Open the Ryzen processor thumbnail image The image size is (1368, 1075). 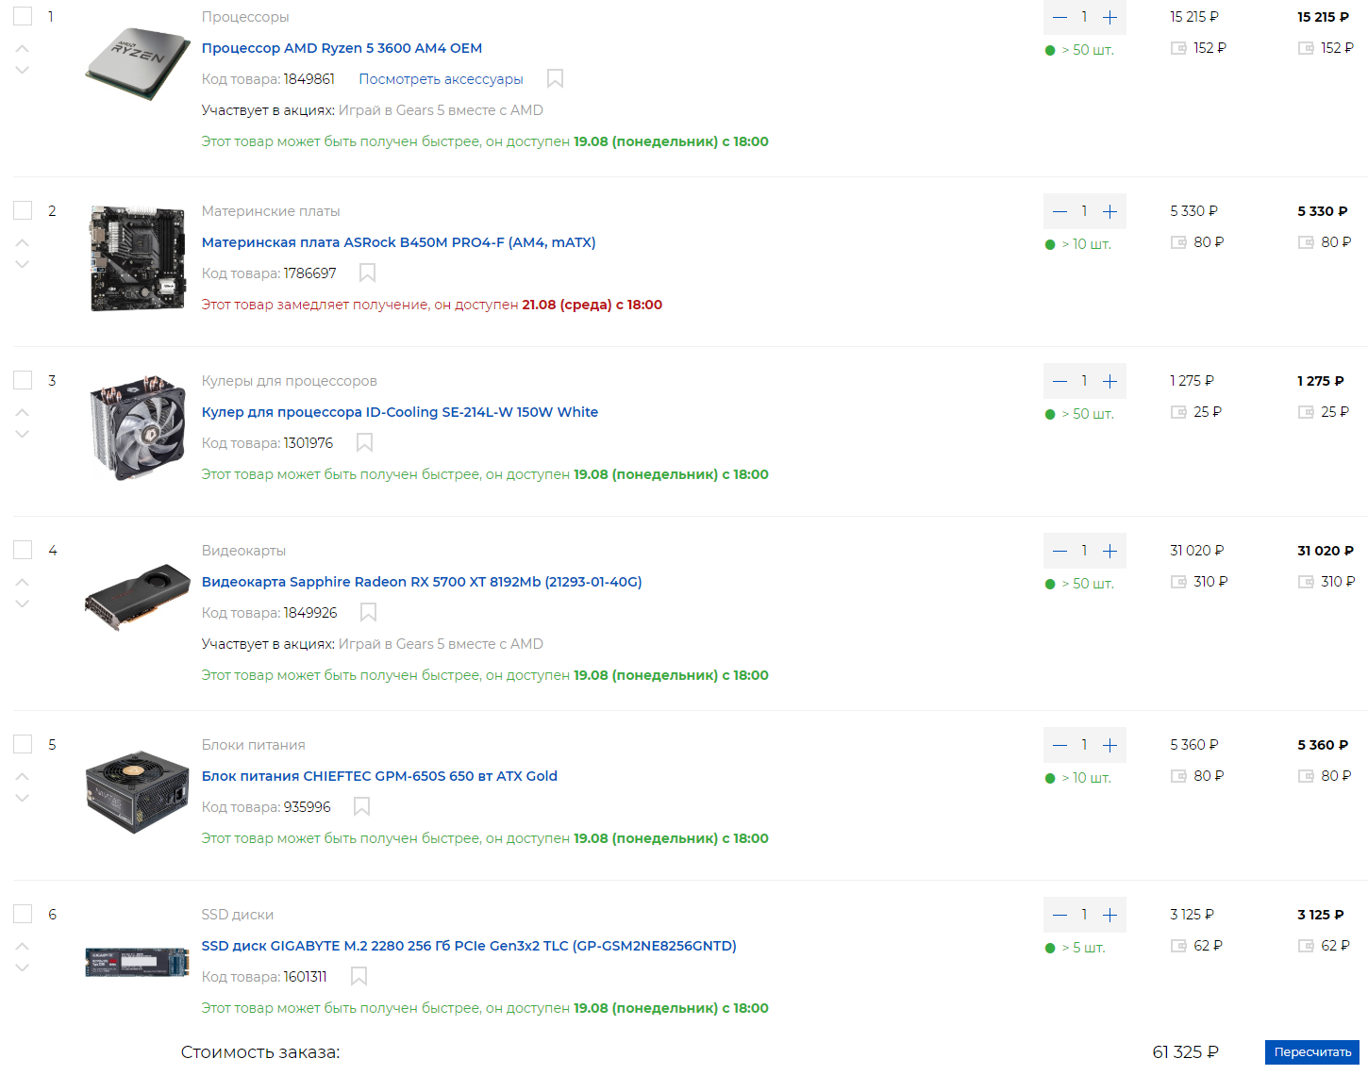[x=138, y=64]
